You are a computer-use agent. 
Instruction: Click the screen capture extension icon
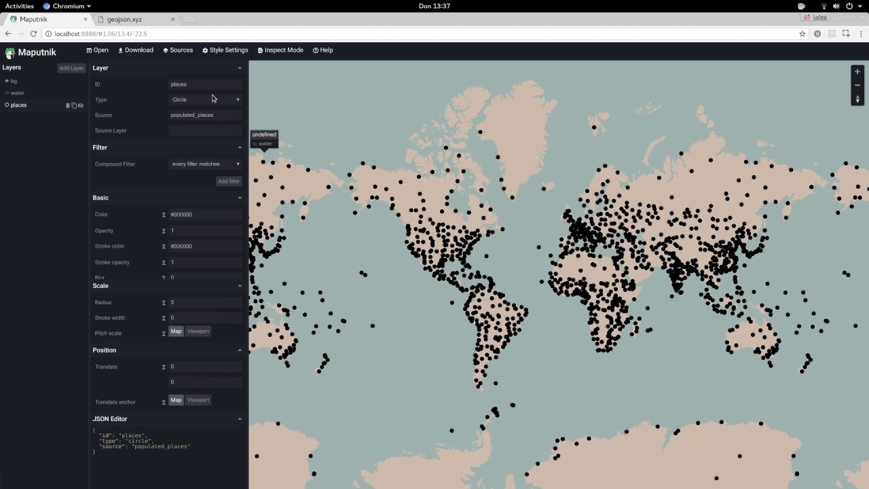pyautogui.click(x=846, y=33)
